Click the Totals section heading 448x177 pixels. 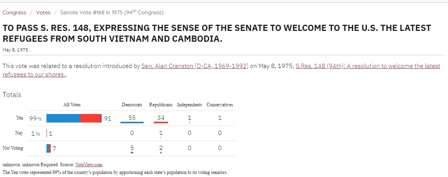(x=12, y=95)
